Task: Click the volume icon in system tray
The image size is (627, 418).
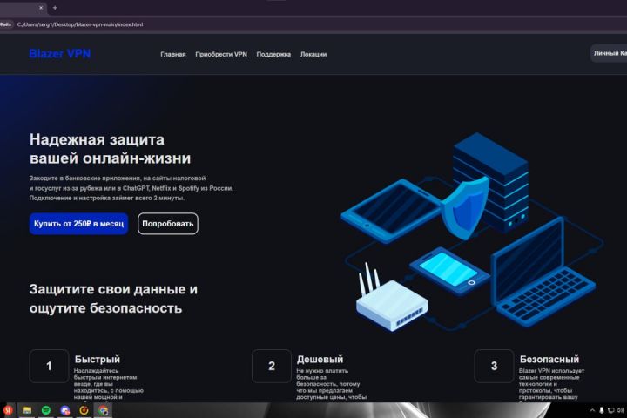Action: pos(620,410)
